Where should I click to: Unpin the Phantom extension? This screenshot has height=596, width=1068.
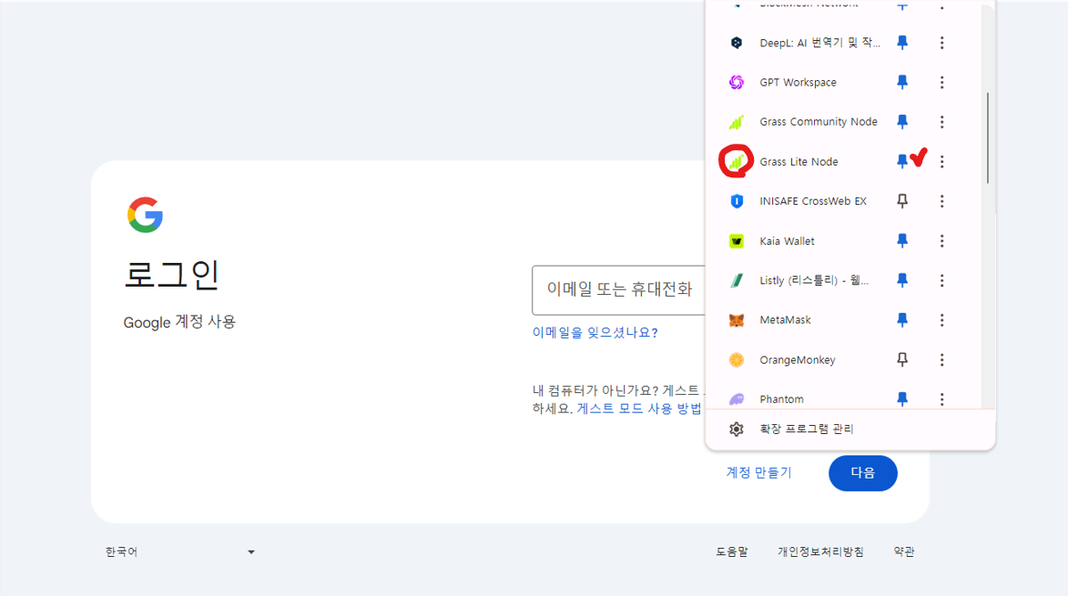click(902, 399)
